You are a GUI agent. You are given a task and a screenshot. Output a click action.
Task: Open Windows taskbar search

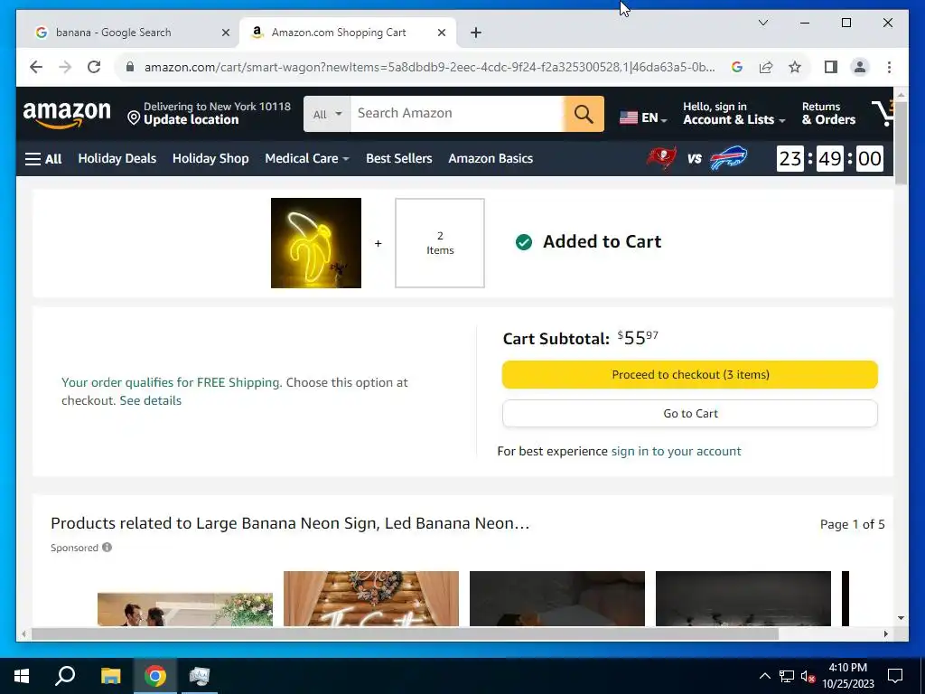(65, 676)
